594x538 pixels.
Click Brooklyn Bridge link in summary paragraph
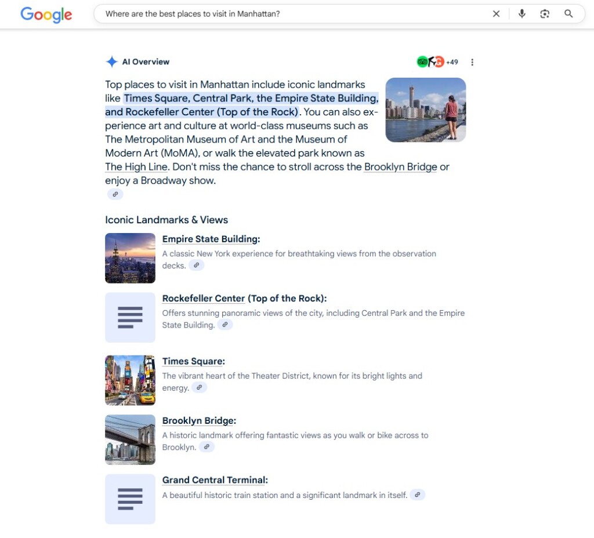pos(400,167)
